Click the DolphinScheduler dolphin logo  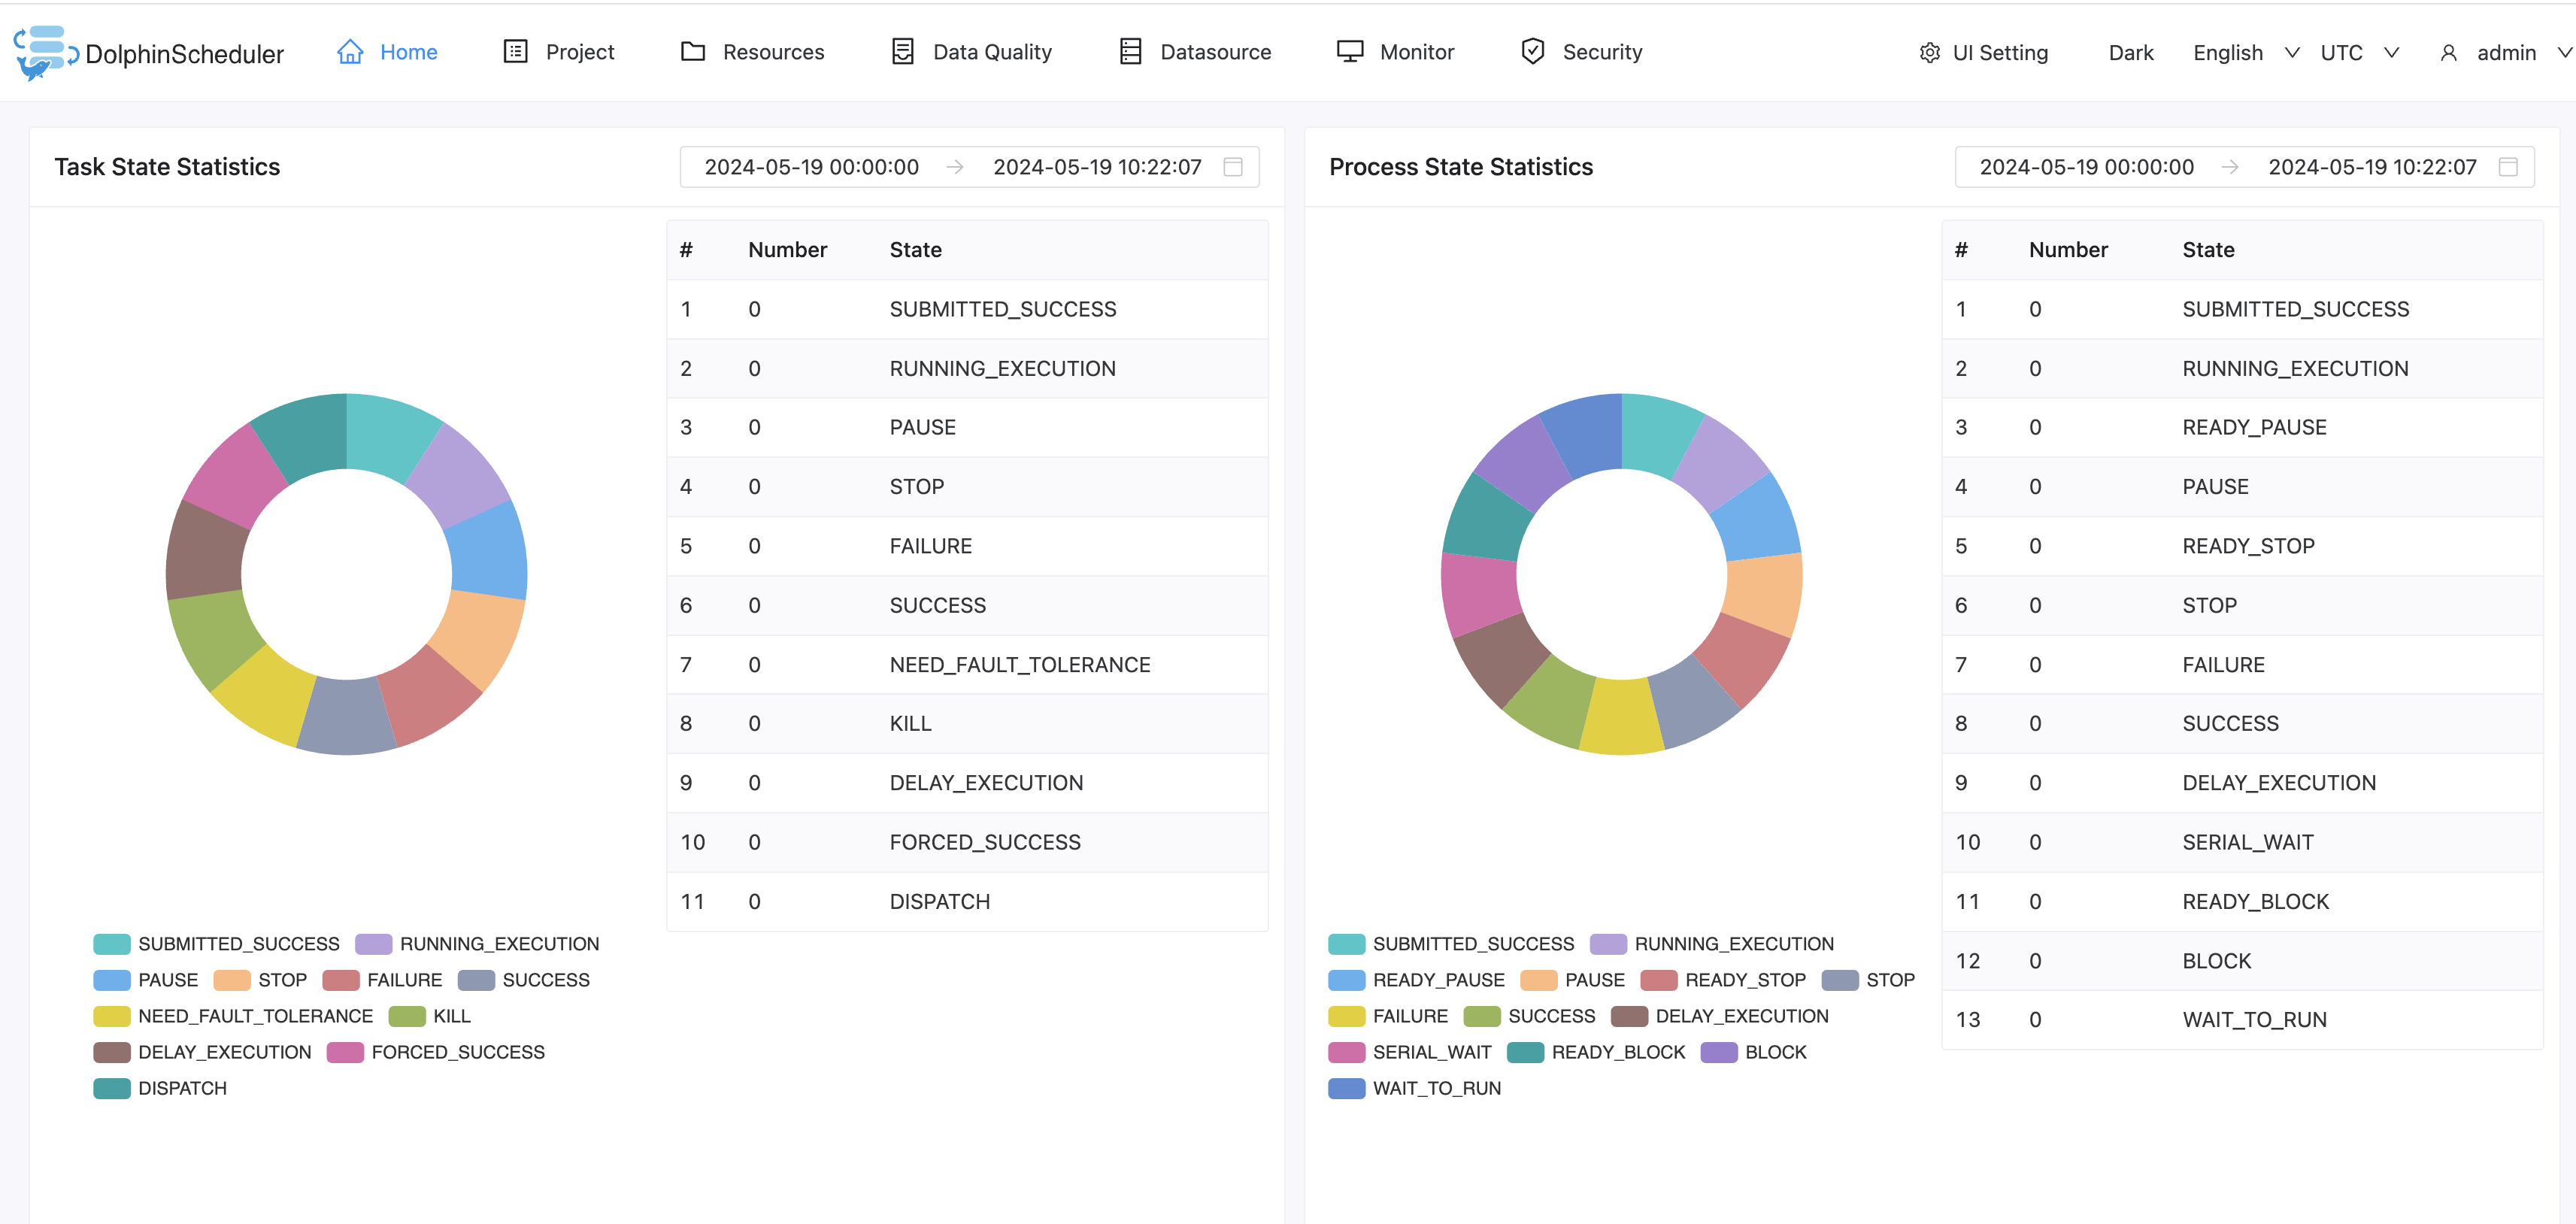(x=44, y=52)
